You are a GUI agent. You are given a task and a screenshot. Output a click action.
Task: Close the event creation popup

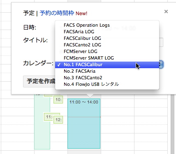point(166,11)
